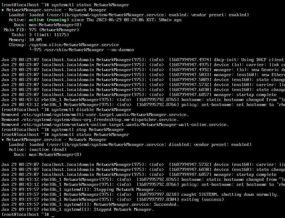Select timestamp '[1687994947.5089]' in the log

pyautogui.click(x=190, y=80)
